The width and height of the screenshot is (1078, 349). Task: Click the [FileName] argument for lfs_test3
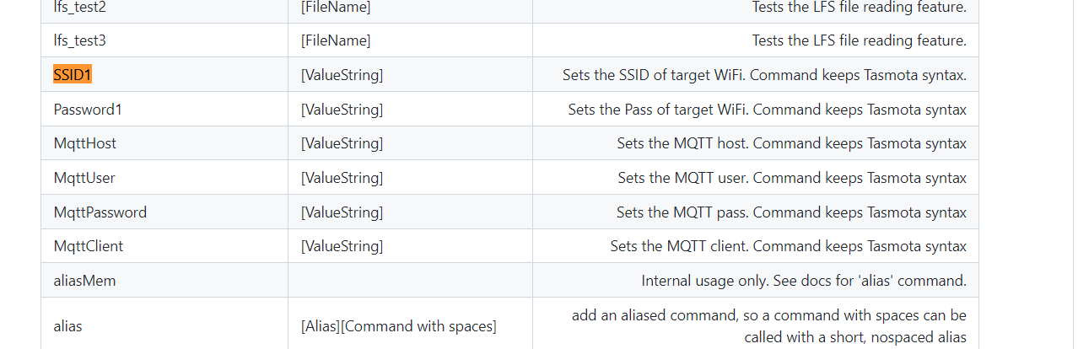(x=336, y=40)
